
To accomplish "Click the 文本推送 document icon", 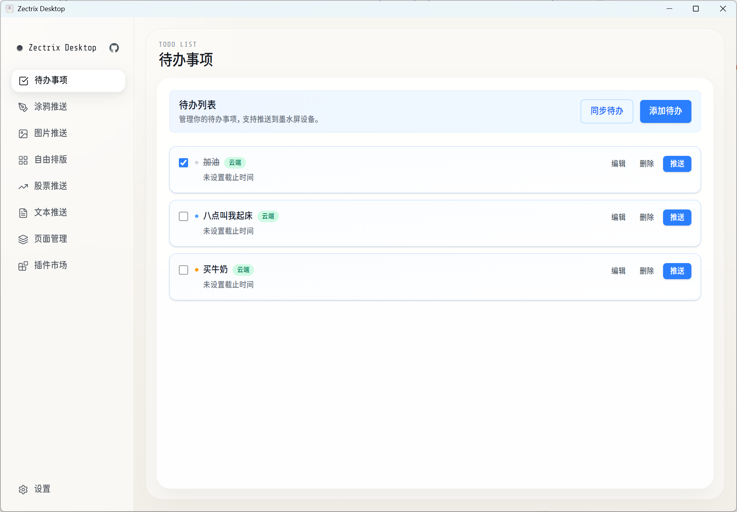I will pyautogui.click(x=23, y=213).
